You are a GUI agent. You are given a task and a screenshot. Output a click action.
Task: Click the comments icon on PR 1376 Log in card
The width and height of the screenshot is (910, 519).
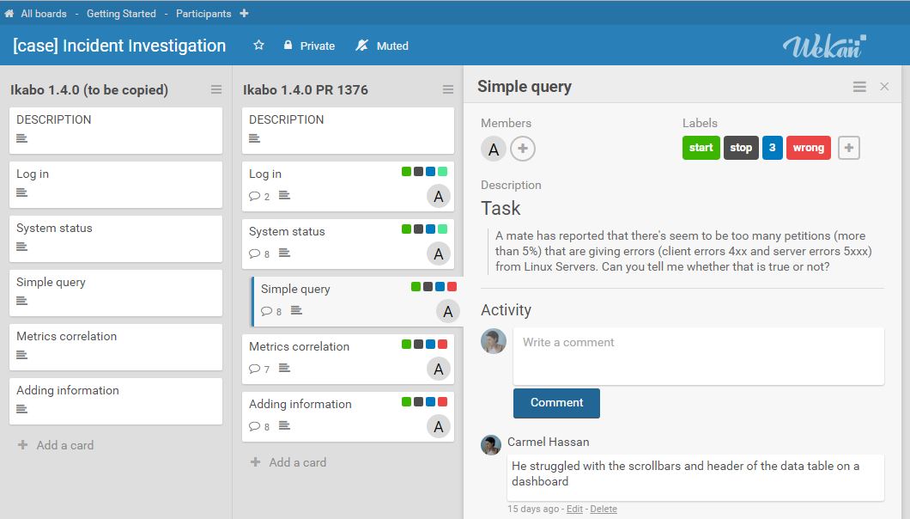(254, 196)
